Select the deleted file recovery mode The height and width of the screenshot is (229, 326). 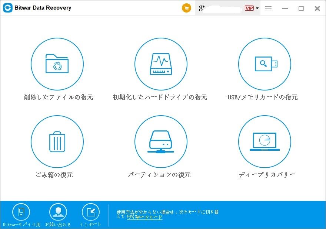(57, 64)
